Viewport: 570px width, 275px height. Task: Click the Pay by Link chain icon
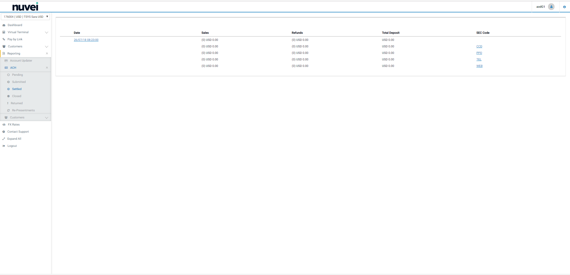pyautogui.click(x=4, y=39)
